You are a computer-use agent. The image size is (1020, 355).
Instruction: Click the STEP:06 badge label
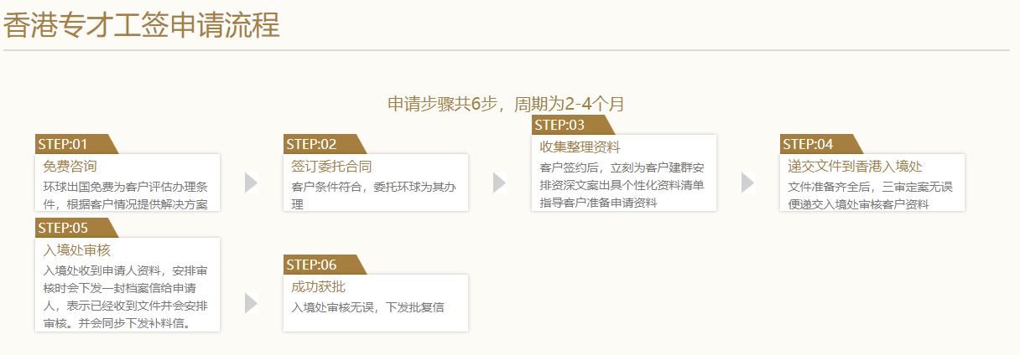(x=312, y=265)
